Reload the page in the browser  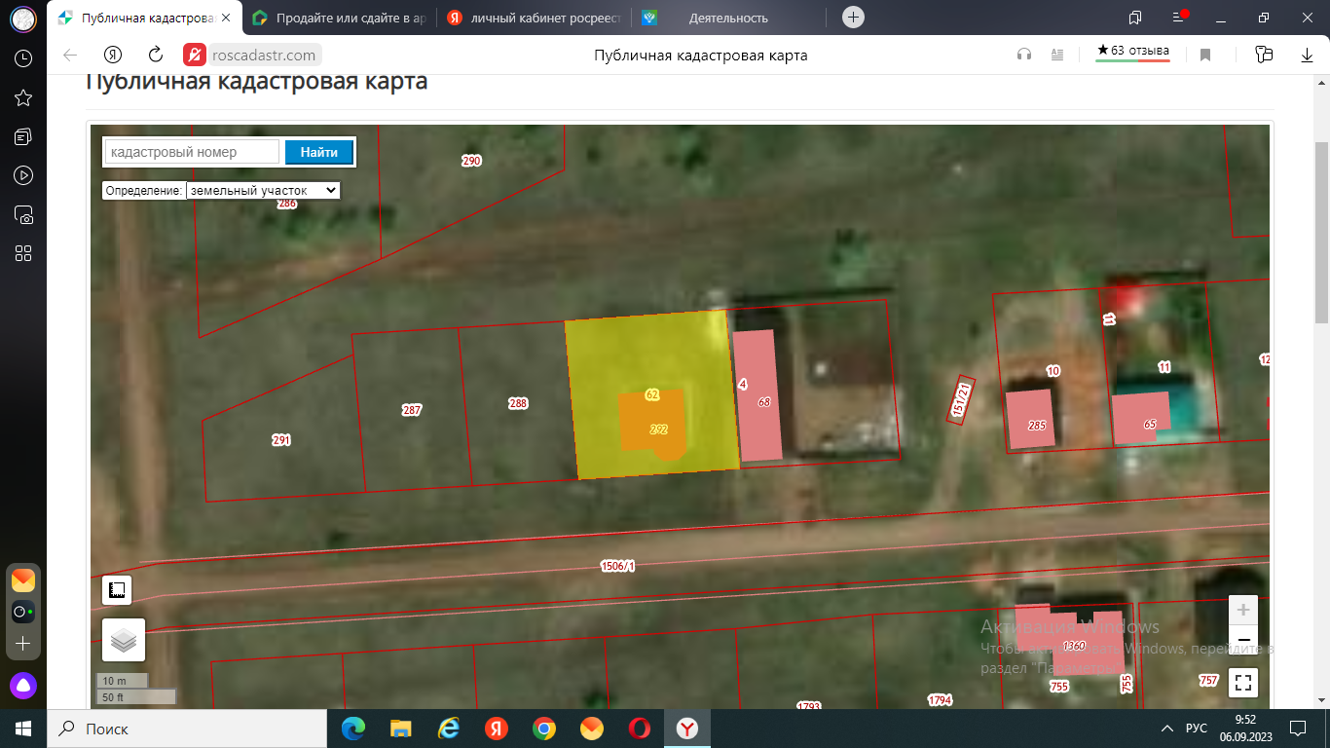156,56
